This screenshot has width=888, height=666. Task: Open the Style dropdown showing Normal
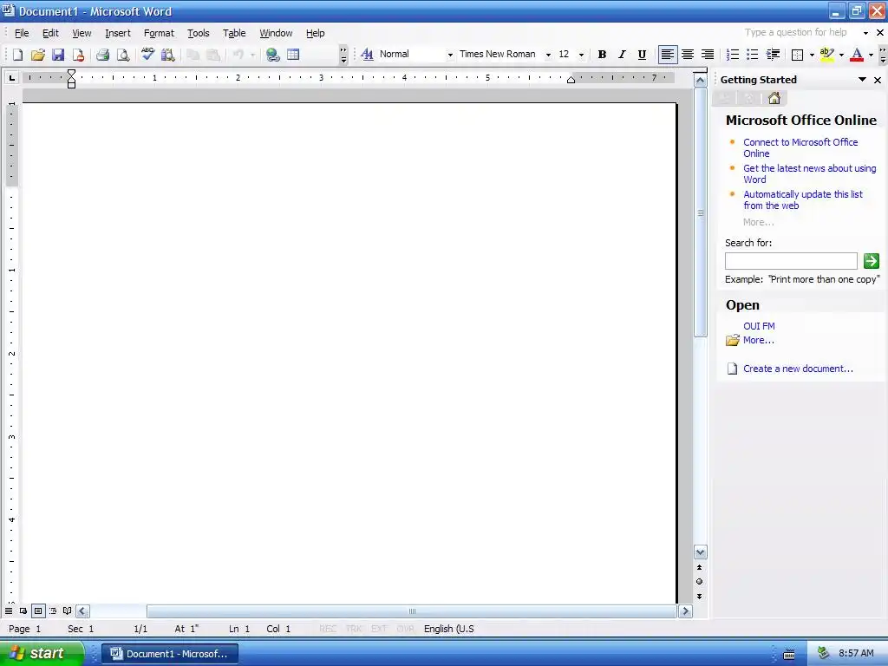click(451, 55)
